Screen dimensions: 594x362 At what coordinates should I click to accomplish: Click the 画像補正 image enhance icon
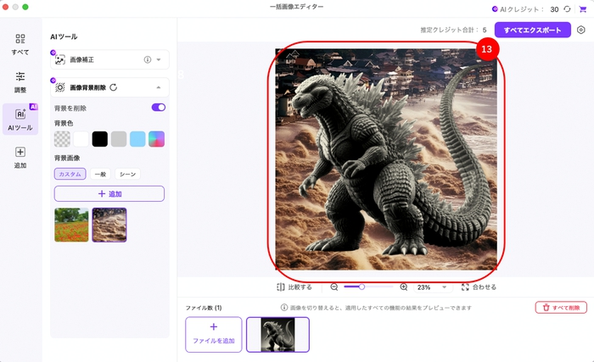60,59
